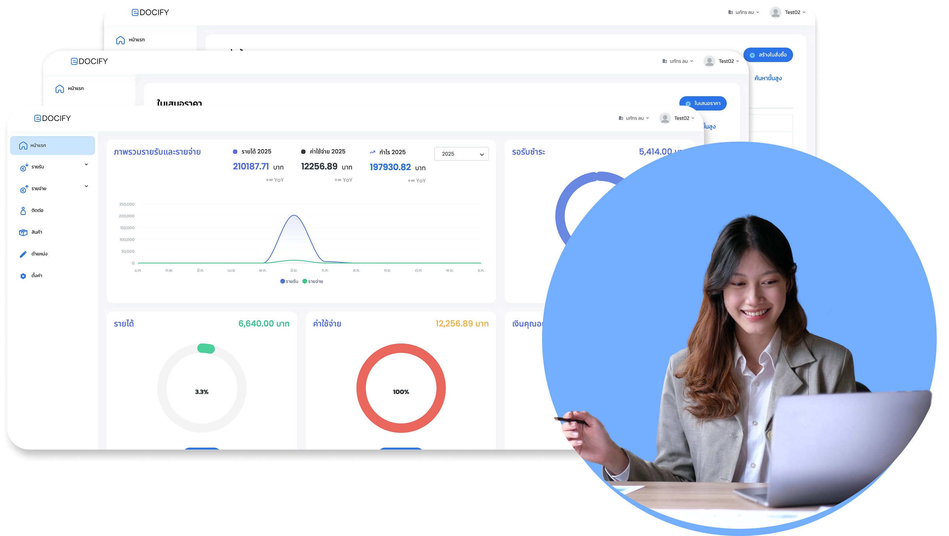Expand the รายจ่าย sidebar section chevron

click(x=86, y=186)
